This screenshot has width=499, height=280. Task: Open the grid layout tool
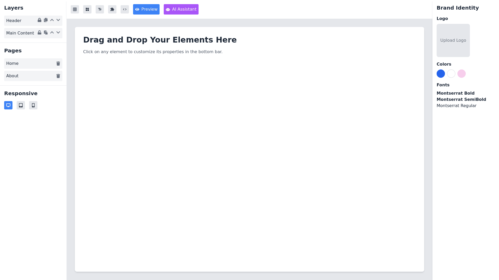[x=75, y=9]
